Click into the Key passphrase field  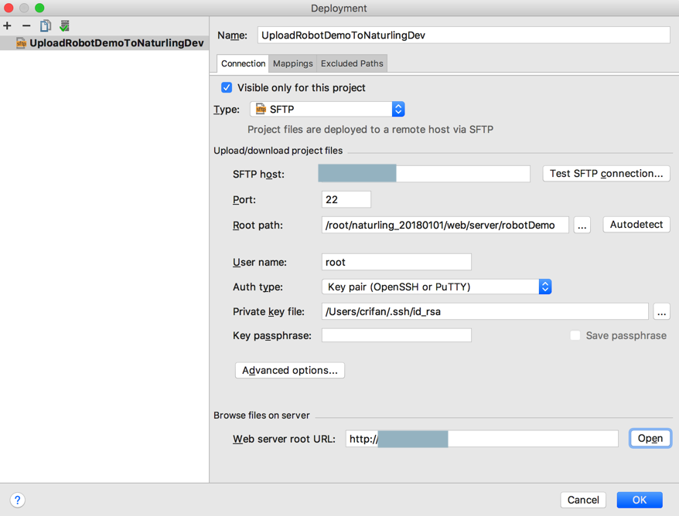(x=396, y=335)
